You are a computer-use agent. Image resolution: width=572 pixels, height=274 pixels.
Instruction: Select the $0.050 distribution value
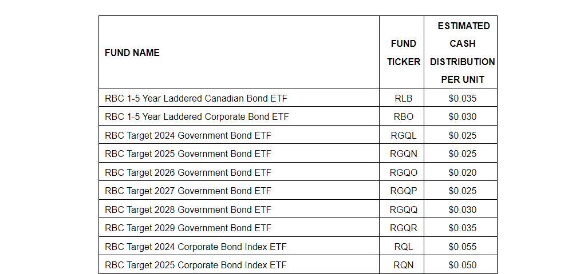point(463,265)
